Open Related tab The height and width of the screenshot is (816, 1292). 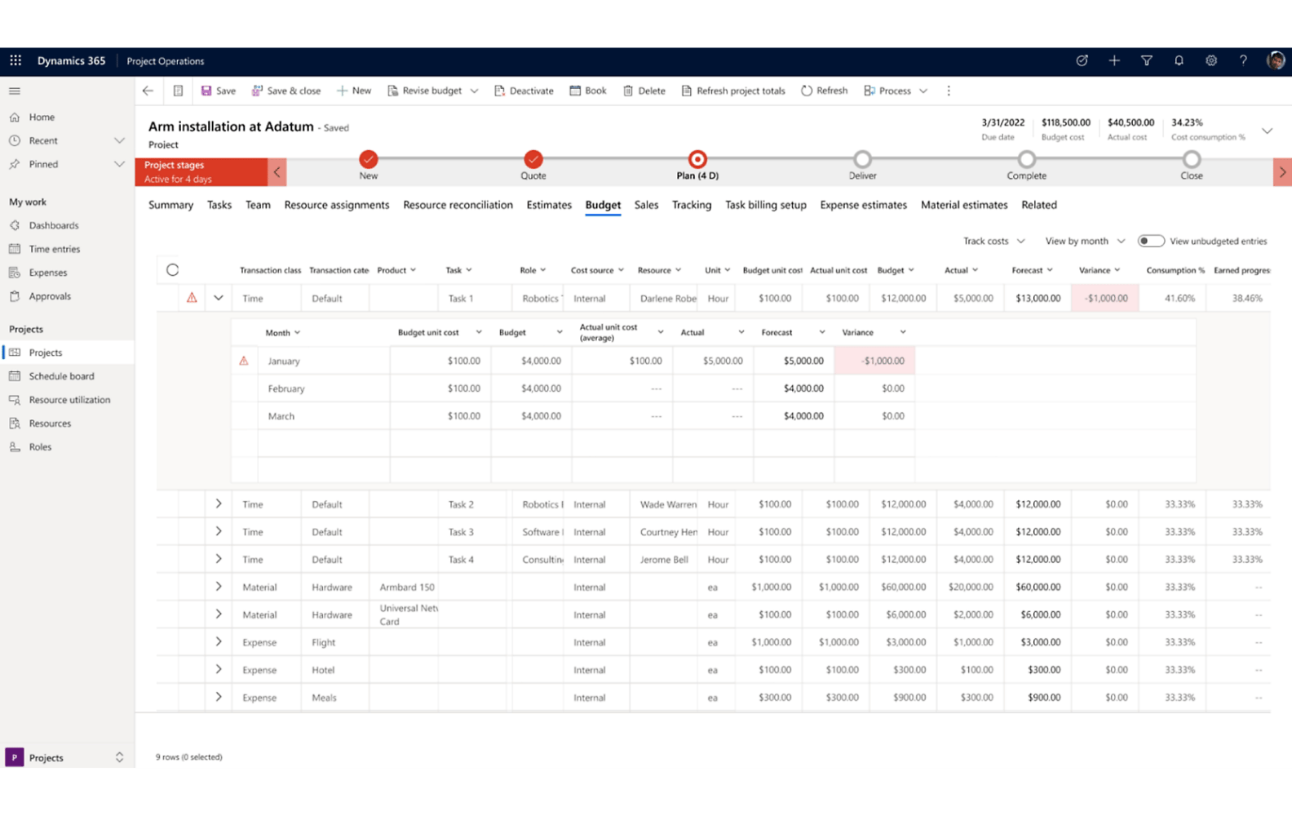[1038, 205]
